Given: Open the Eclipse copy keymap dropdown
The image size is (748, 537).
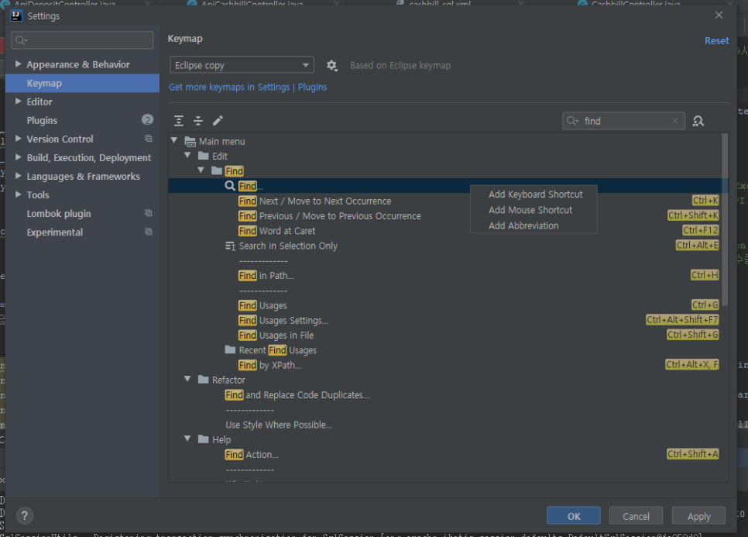Looking at the screenshot, I should coord(242,65).
